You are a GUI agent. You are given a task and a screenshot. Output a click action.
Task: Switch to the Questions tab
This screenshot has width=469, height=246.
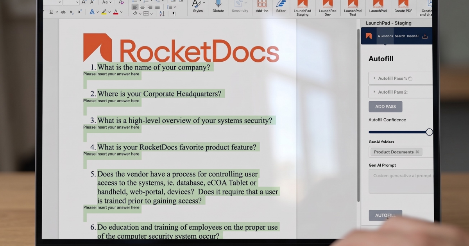point(385,36)
